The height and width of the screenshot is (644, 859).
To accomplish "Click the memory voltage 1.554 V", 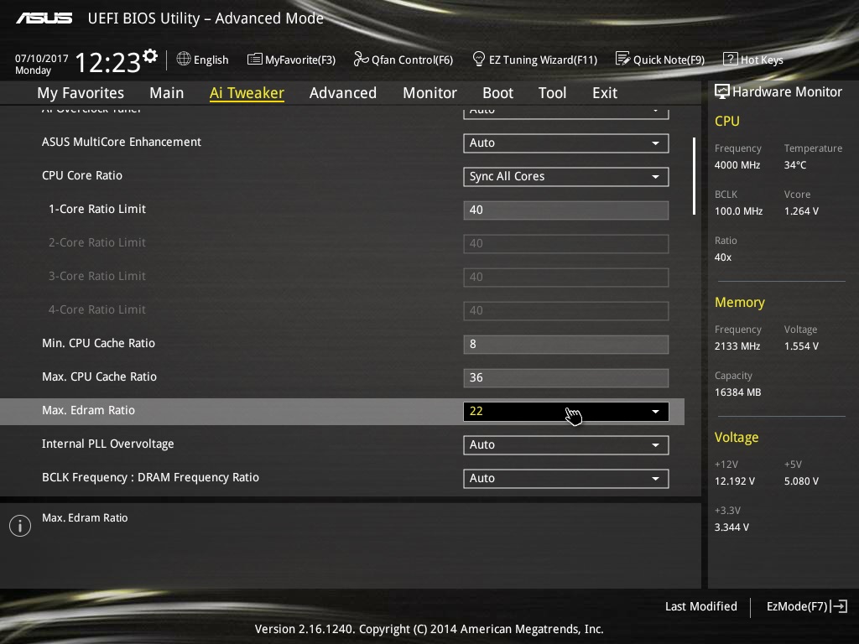I will click(x=801, y=346).
